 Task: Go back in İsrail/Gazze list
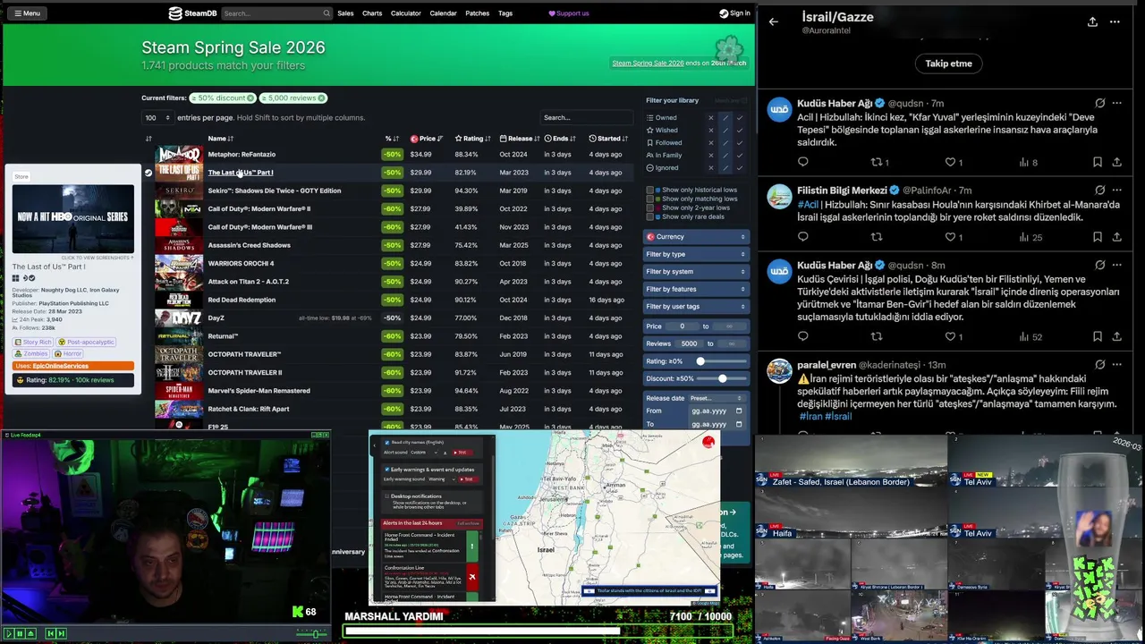click(x=774, y=21)
